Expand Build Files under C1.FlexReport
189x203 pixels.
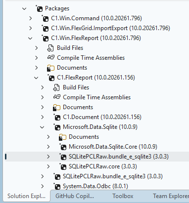point(42,87)
